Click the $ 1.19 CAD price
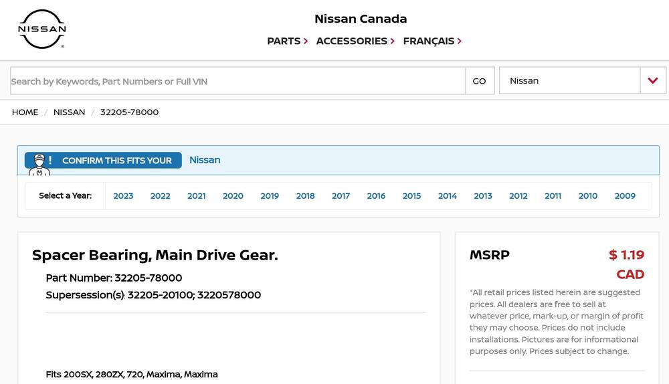The height and width of the screenshot is (384, 669). point(626,264)
